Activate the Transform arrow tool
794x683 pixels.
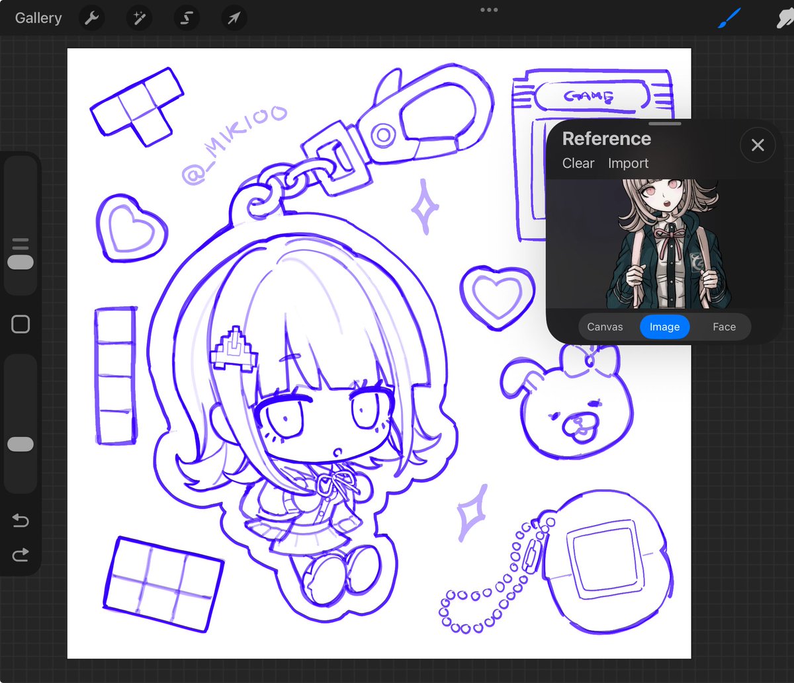point(234,19)
